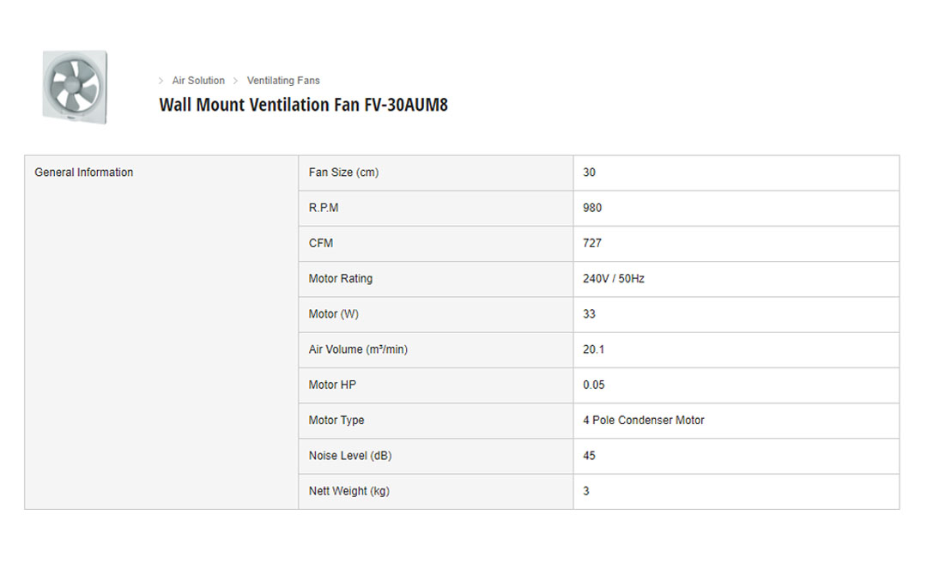This screenshot has height=564, width=927.
Task: Select the CFM value 727
Action: (592, 243)
